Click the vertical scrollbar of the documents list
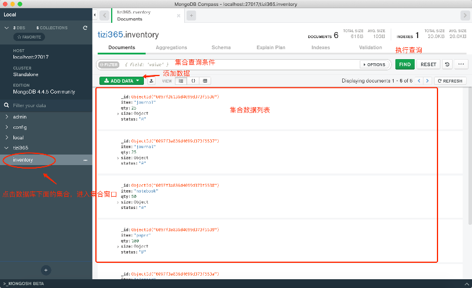472x288 pixels. coord(470,157)
